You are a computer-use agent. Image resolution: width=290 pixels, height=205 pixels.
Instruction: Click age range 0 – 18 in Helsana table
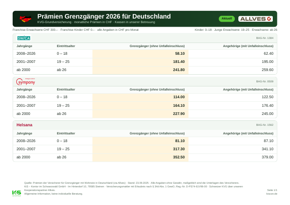tap(62, 141)
